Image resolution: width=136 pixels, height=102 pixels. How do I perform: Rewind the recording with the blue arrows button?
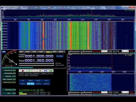pyautogui.click(x=45, y=71)
